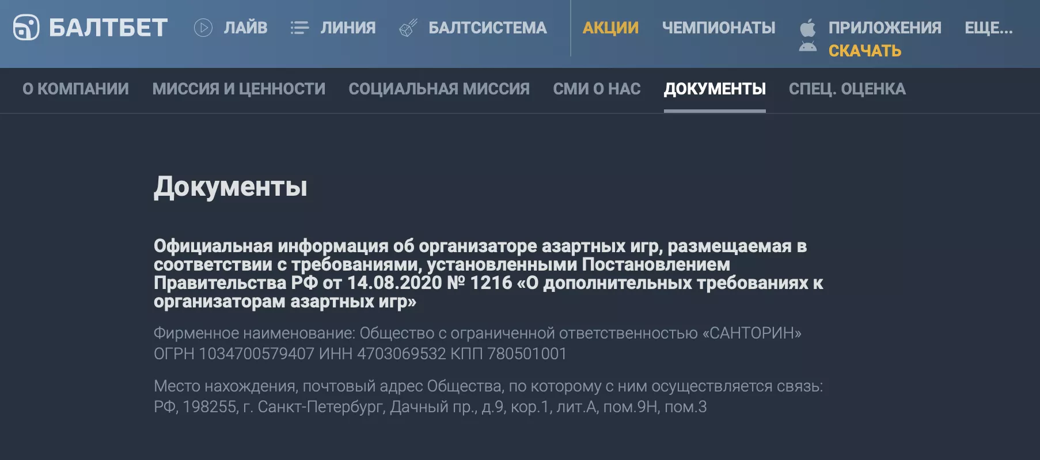Open the АКЦИИ page
This screenshot has height=460, width=1040.
pos(610,26)
